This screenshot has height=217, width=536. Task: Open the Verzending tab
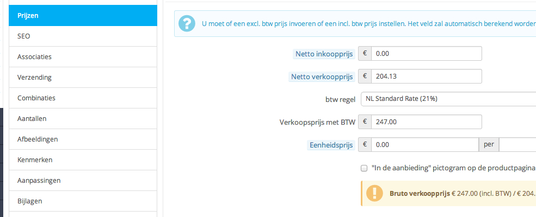[83, 77]
